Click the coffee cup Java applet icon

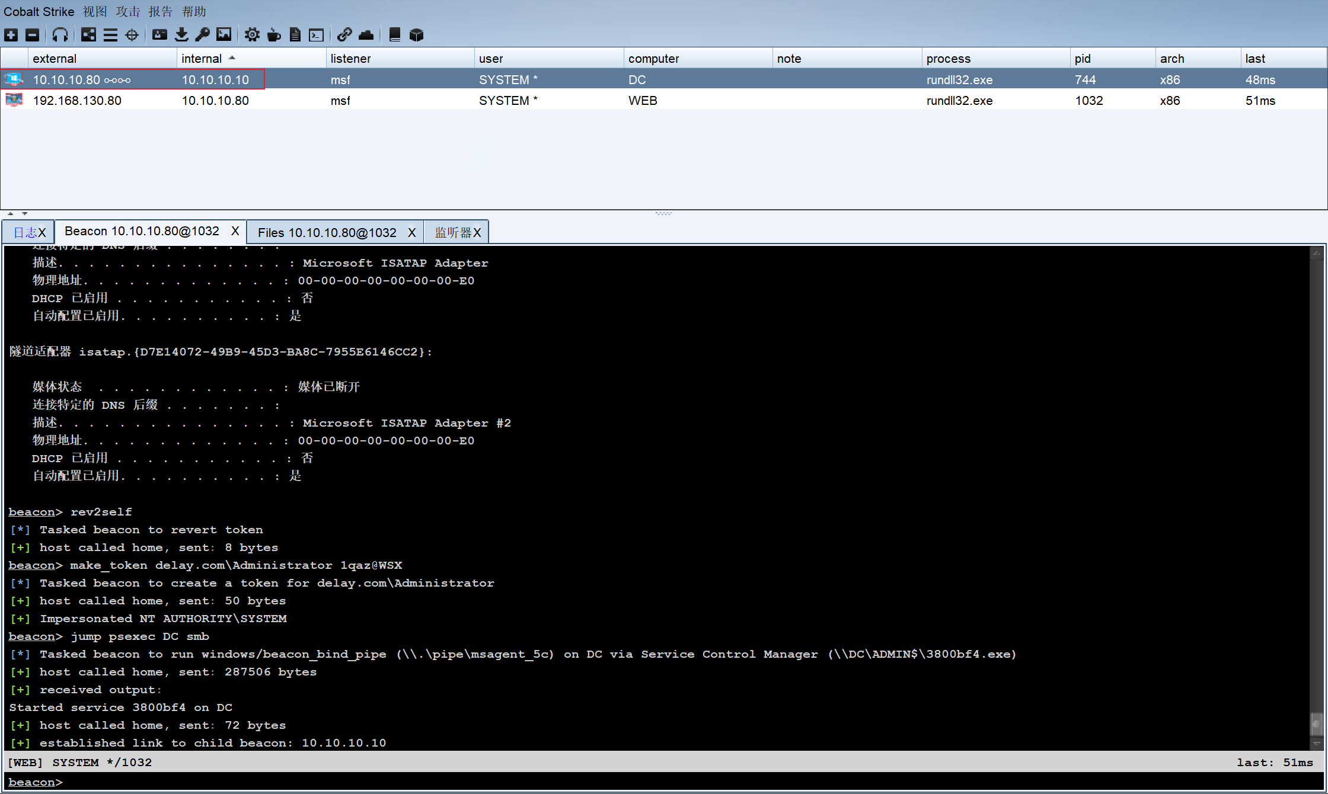[x=274, y=35]
